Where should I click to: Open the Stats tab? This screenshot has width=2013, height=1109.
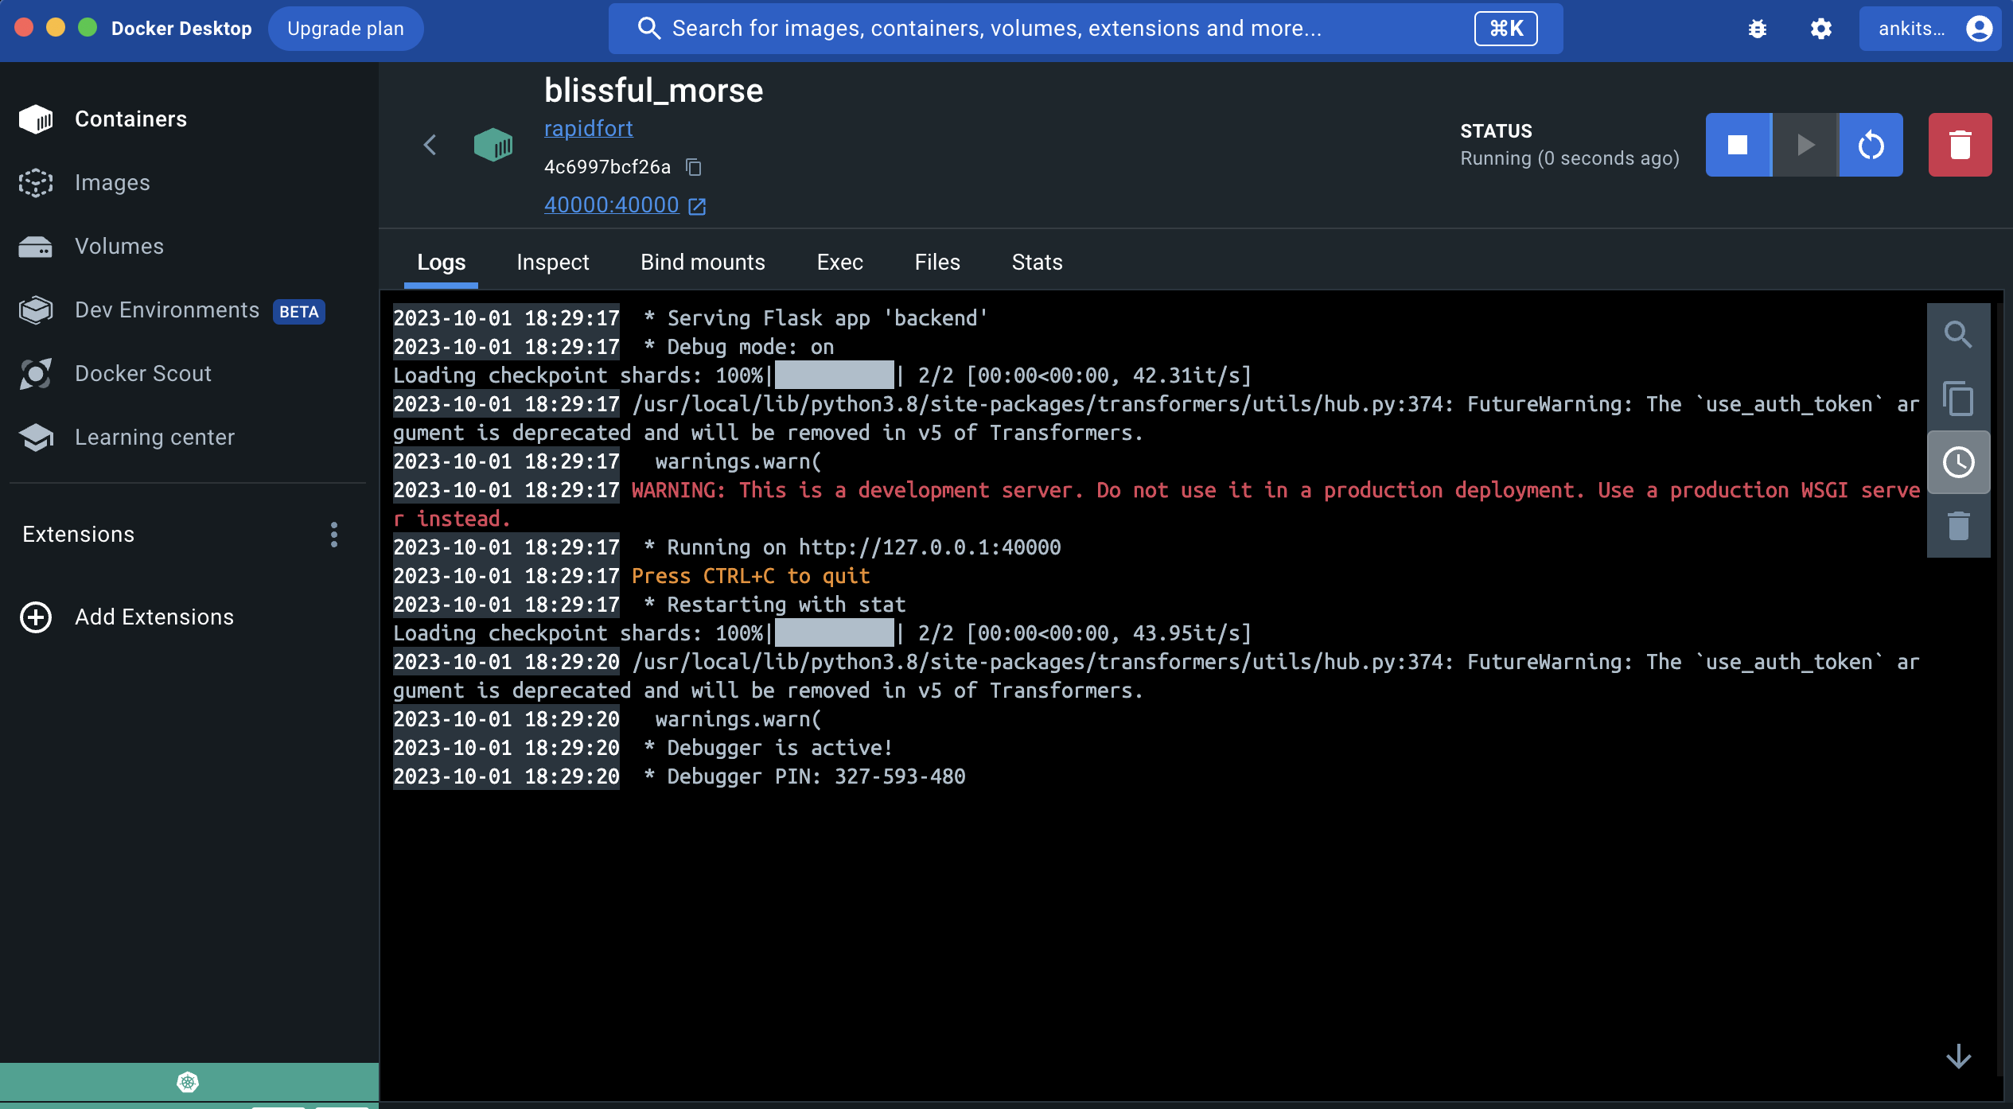(1036, 263)
